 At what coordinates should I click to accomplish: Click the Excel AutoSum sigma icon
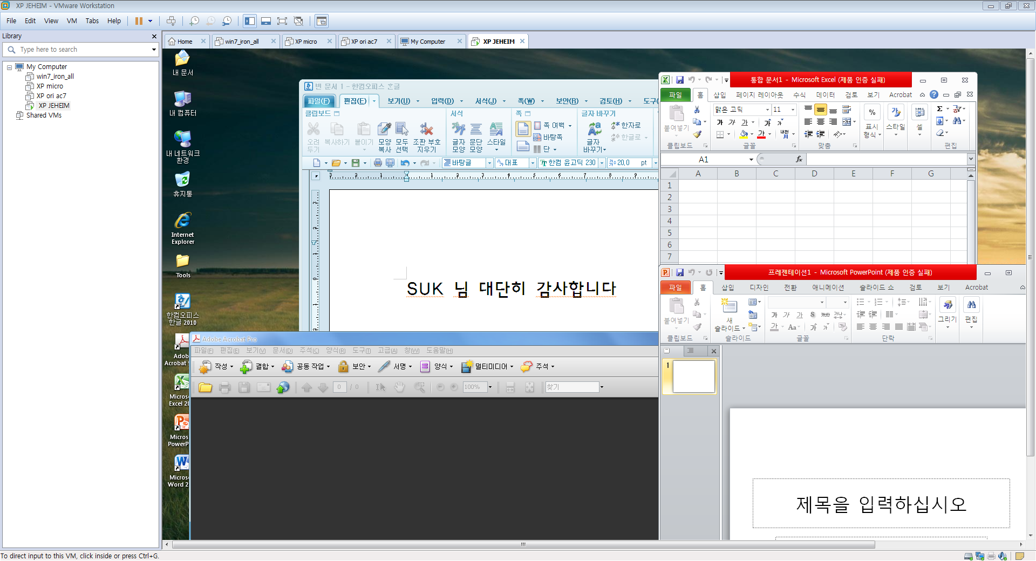pos(939,109)
